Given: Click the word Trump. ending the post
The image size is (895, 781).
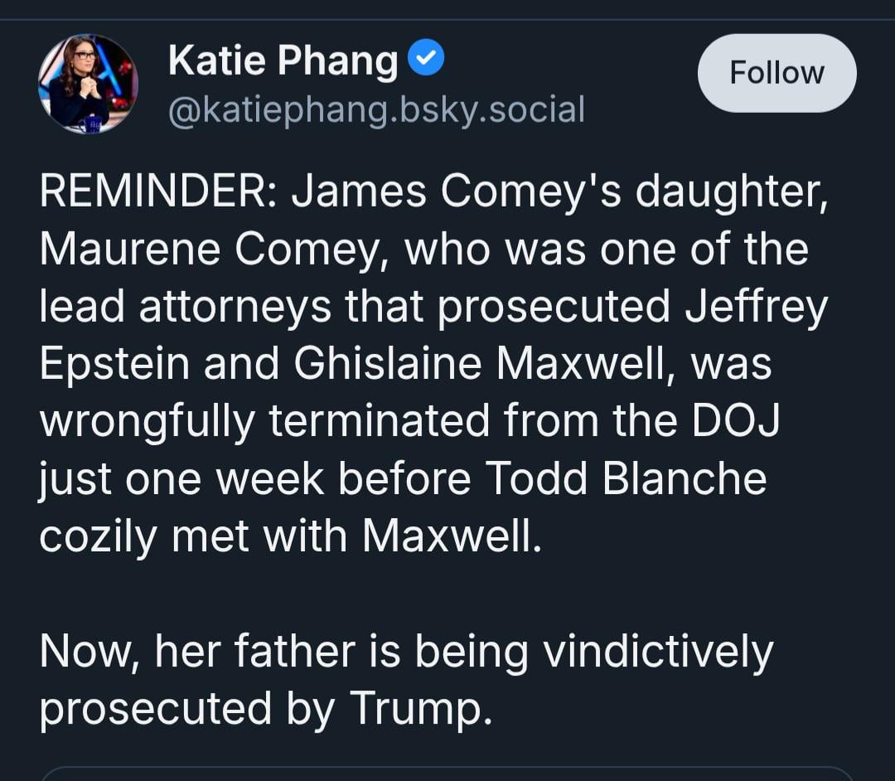Looking at the screenshot, I should pyautogui.click(x=420, y=709).
